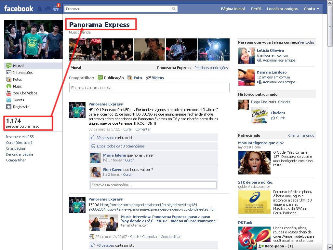Viewport: 333px width, 250px height.
Task: Open Tweets in left sidebar
Action: click(x=19, y=100)
